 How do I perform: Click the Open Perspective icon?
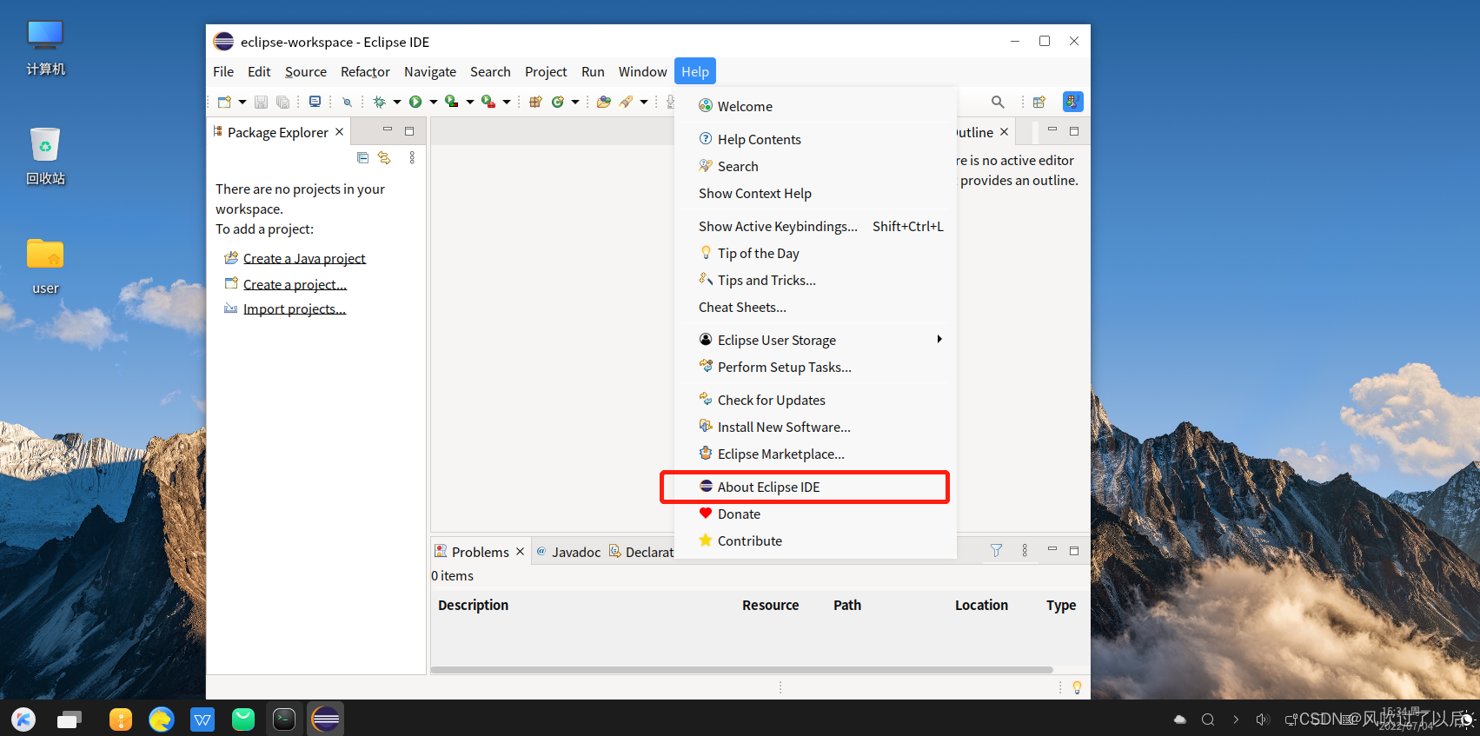point(1039,102)
